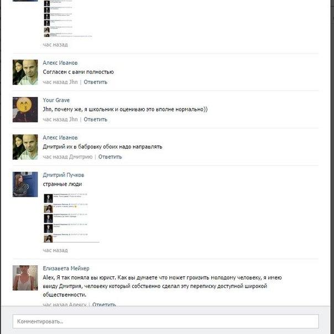Enlarge attached screenshot under 'странные люди'
This screenshot has height=334, width=334.
coord(71,218)
